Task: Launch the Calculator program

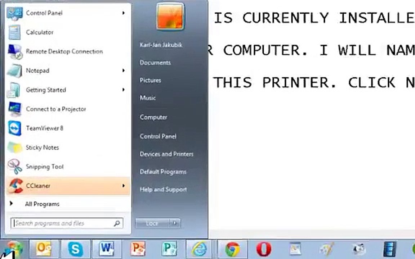Action: pyautogui.click(x=67, y=32)
